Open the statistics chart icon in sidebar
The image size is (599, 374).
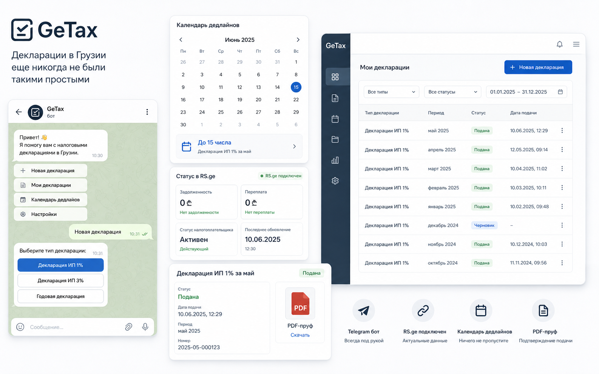pyautogui.click(x=335, y=160)
